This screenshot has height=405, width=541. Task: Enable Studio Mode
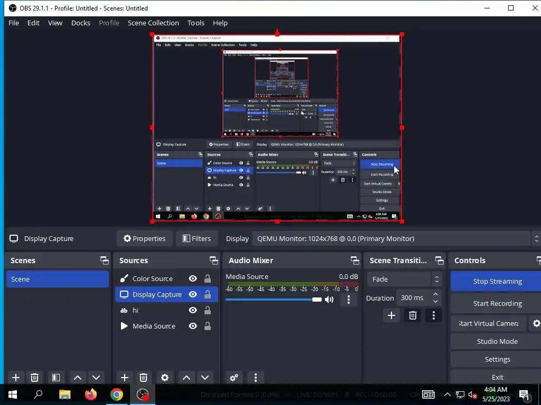point(497,341)
